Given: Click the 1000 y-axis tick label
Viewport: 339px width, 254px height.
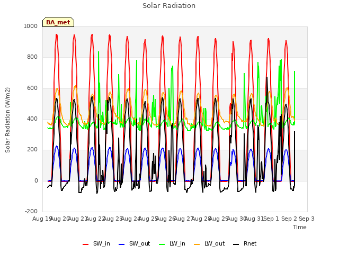Looking at the screenshot, I should coord(31,26).
